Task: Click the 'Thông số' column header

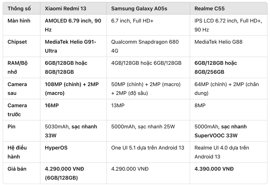Action: click(19, 8)
